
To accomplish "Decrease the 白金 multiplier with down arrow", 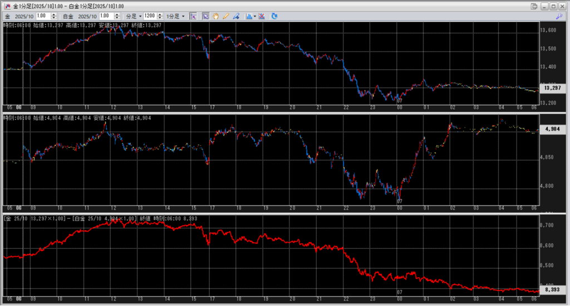I will 119,18.
